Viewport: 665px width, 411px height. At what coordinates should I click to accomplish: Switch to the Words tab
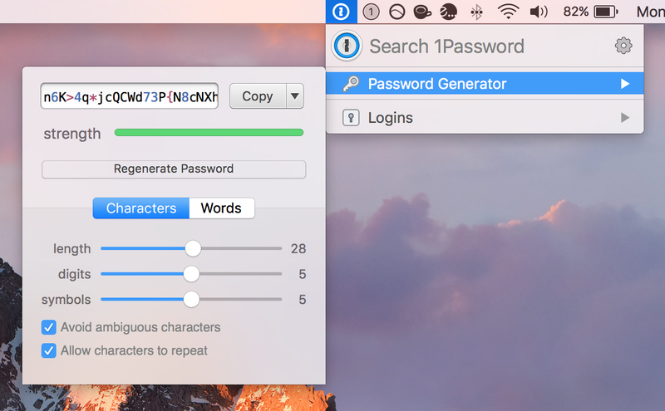(221, 208)
